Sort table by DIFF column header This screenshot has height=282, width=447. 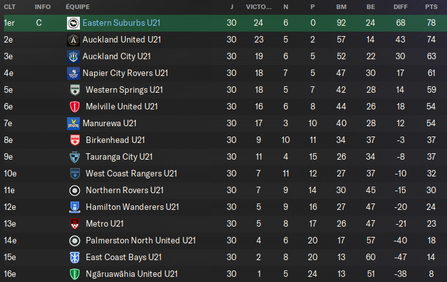tap(401, 7)
